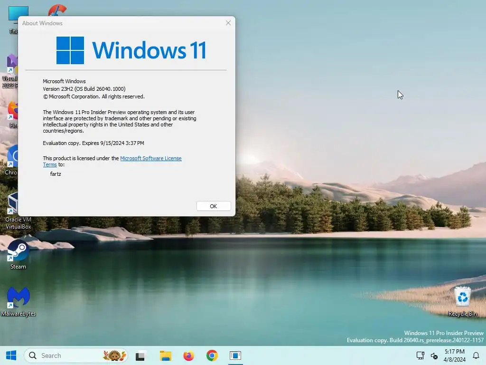Image resolution: width=486 pixels, height=365 pixels.
Task: Select the CCleaner desktop icon behind the dialog
Action: pos(57,10)
